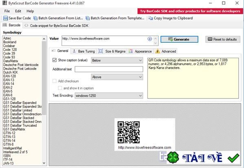Click the Size & Margins tab icon
Image resolution: width=244 pixels, height=168 pixels.
coord(101,51)
